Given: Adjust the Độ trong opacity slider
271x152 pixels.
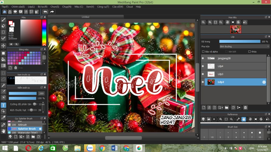Looking at the screenshot, I should click(x=240, y=41).
